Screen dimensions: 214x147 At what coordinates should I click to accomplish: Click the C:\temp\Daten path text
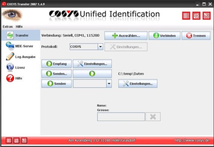[x=131, y=74]
